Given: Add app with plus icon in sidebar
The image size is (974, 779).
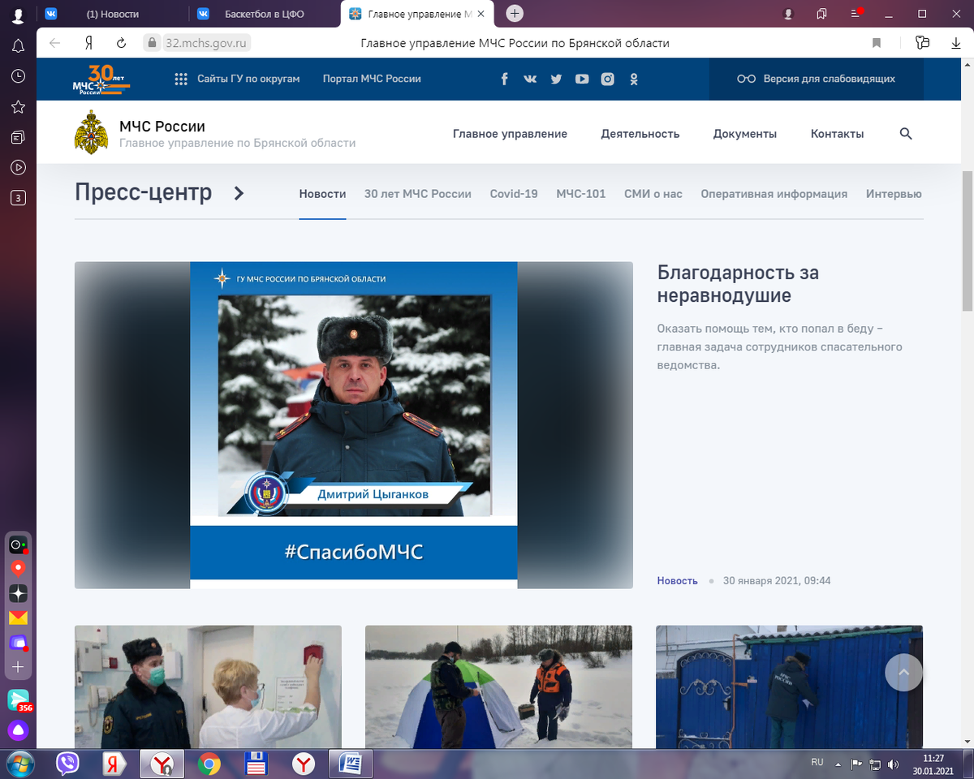Looking at the screenshot, I should coord(18,666).
